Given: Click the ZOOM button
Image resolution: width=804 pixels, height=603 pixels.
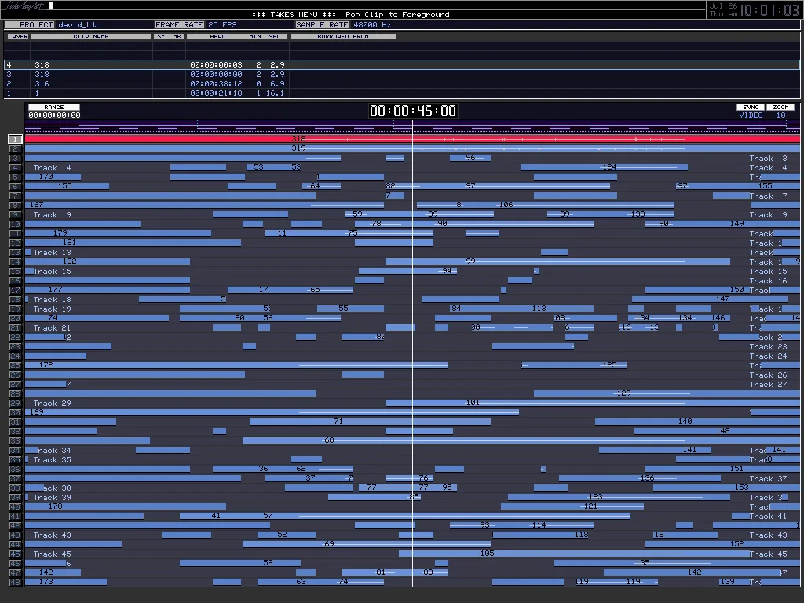Looking at the screenshot, I should pos(780,107).
